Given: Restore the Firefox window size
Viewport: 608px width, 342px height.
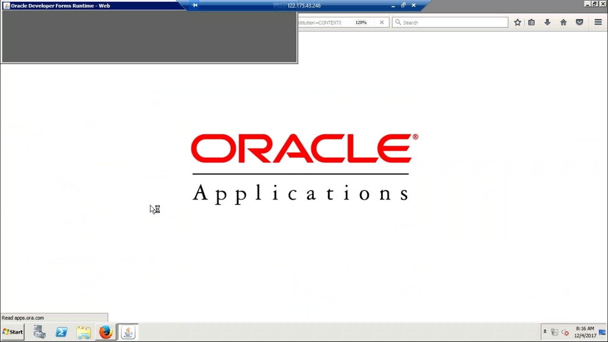Looking at the screenshot, I should click(x=595, y=4).
